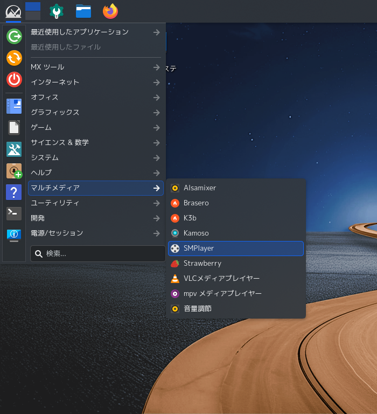Open the システム category
377x414 pixels.
pyautogui.click(x=95, y=158)
